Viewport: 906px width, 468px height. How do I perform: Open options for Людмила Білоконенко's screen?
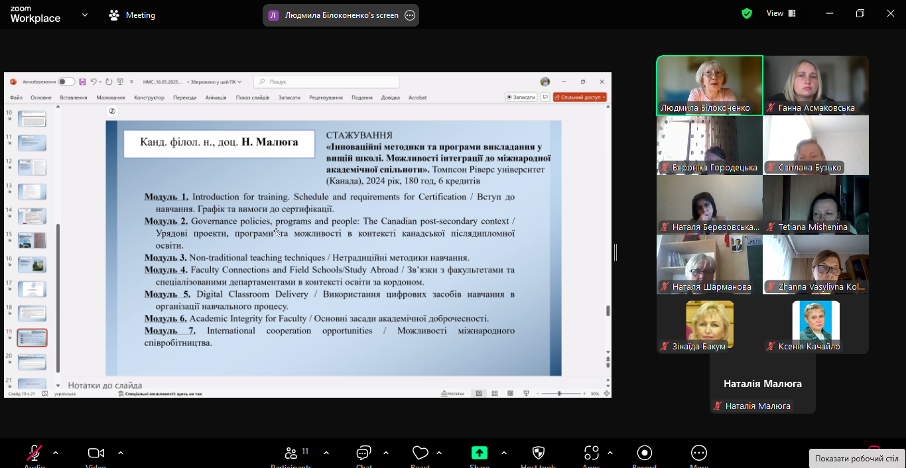click(x=410, y=15)
